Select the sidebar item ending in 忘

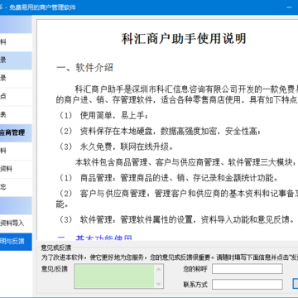tap(16, 187)
